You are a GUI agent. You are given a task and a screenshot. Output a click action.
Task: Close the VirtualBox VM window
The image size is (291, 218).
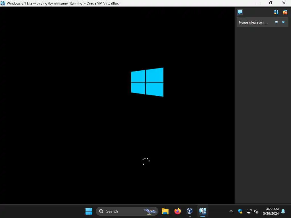[x=284, y=3]
